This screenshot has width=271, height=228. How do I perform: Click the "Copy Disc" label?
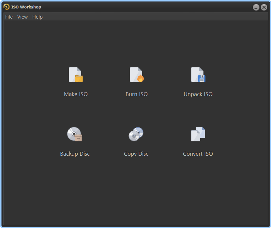point(136,154)
